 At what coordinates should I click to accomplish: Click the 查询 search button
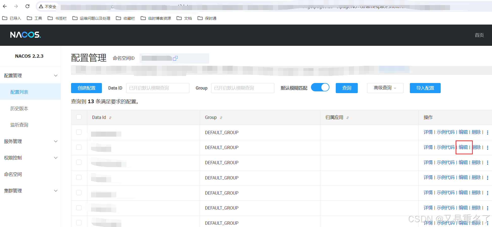tap(347, 88)
